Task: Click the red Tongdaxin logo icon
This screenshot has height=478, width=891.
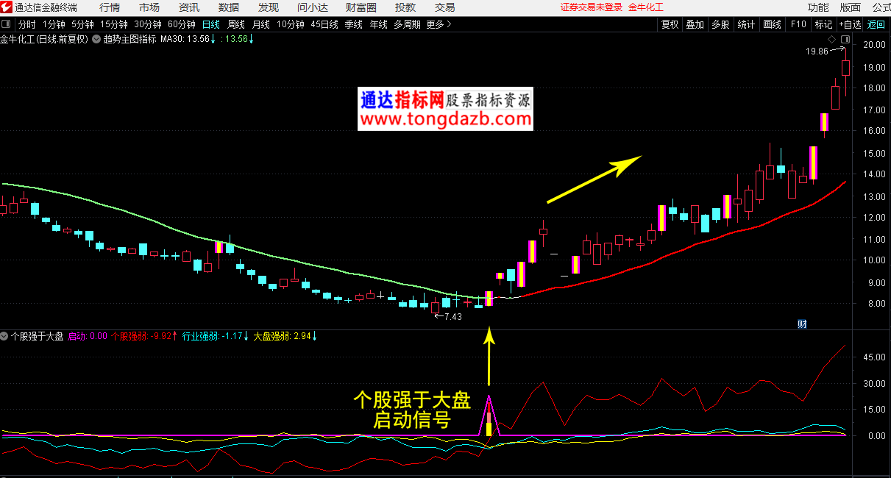Action: coord(7,7)
